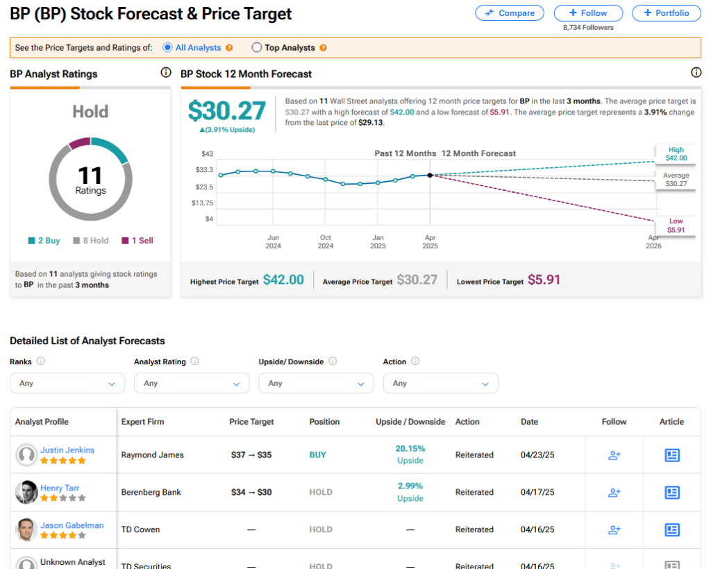Open article icon in Raymond James row
Image resolution: width=711 pixels, height=569 pixels.
point(671,455)
